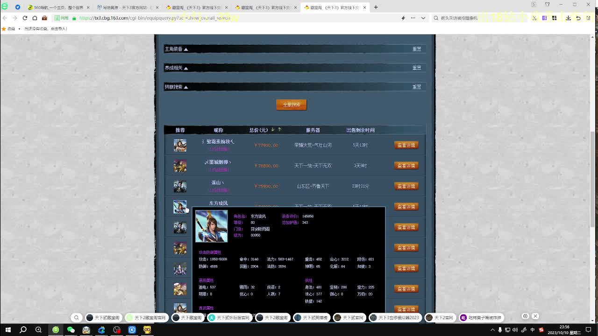
Task: Click the lightning speed-mode icon in address bar
Action: coord(403,18)
